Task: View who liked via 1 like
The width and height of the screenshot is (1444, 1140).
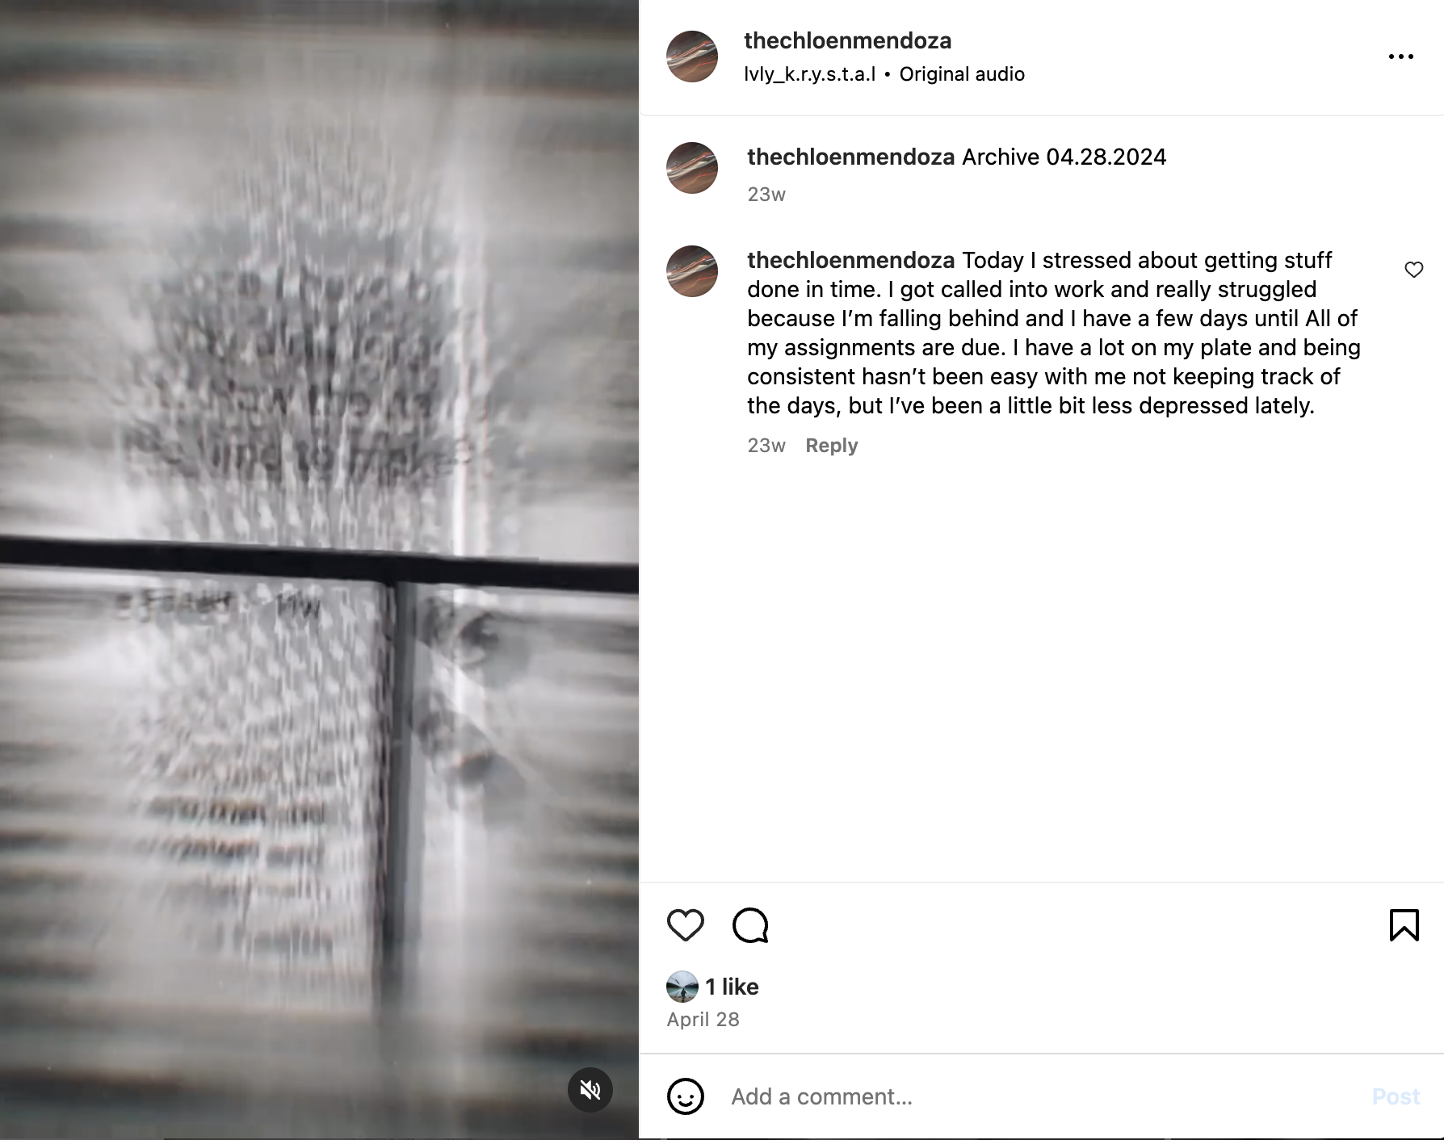Action: coord(732,987)
